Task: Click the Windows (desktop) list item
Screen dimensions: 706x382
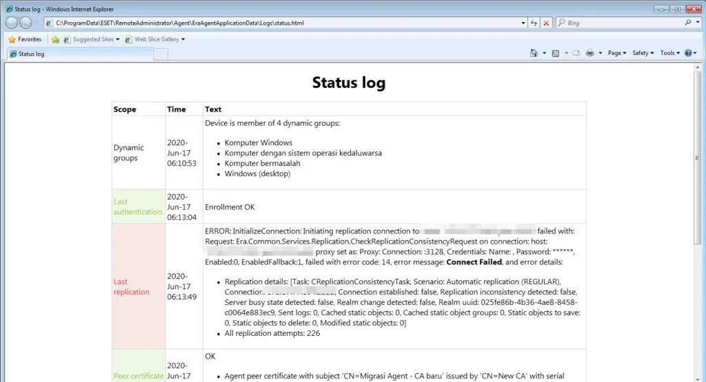Action: pyautogui.click(x=258, y=174)
